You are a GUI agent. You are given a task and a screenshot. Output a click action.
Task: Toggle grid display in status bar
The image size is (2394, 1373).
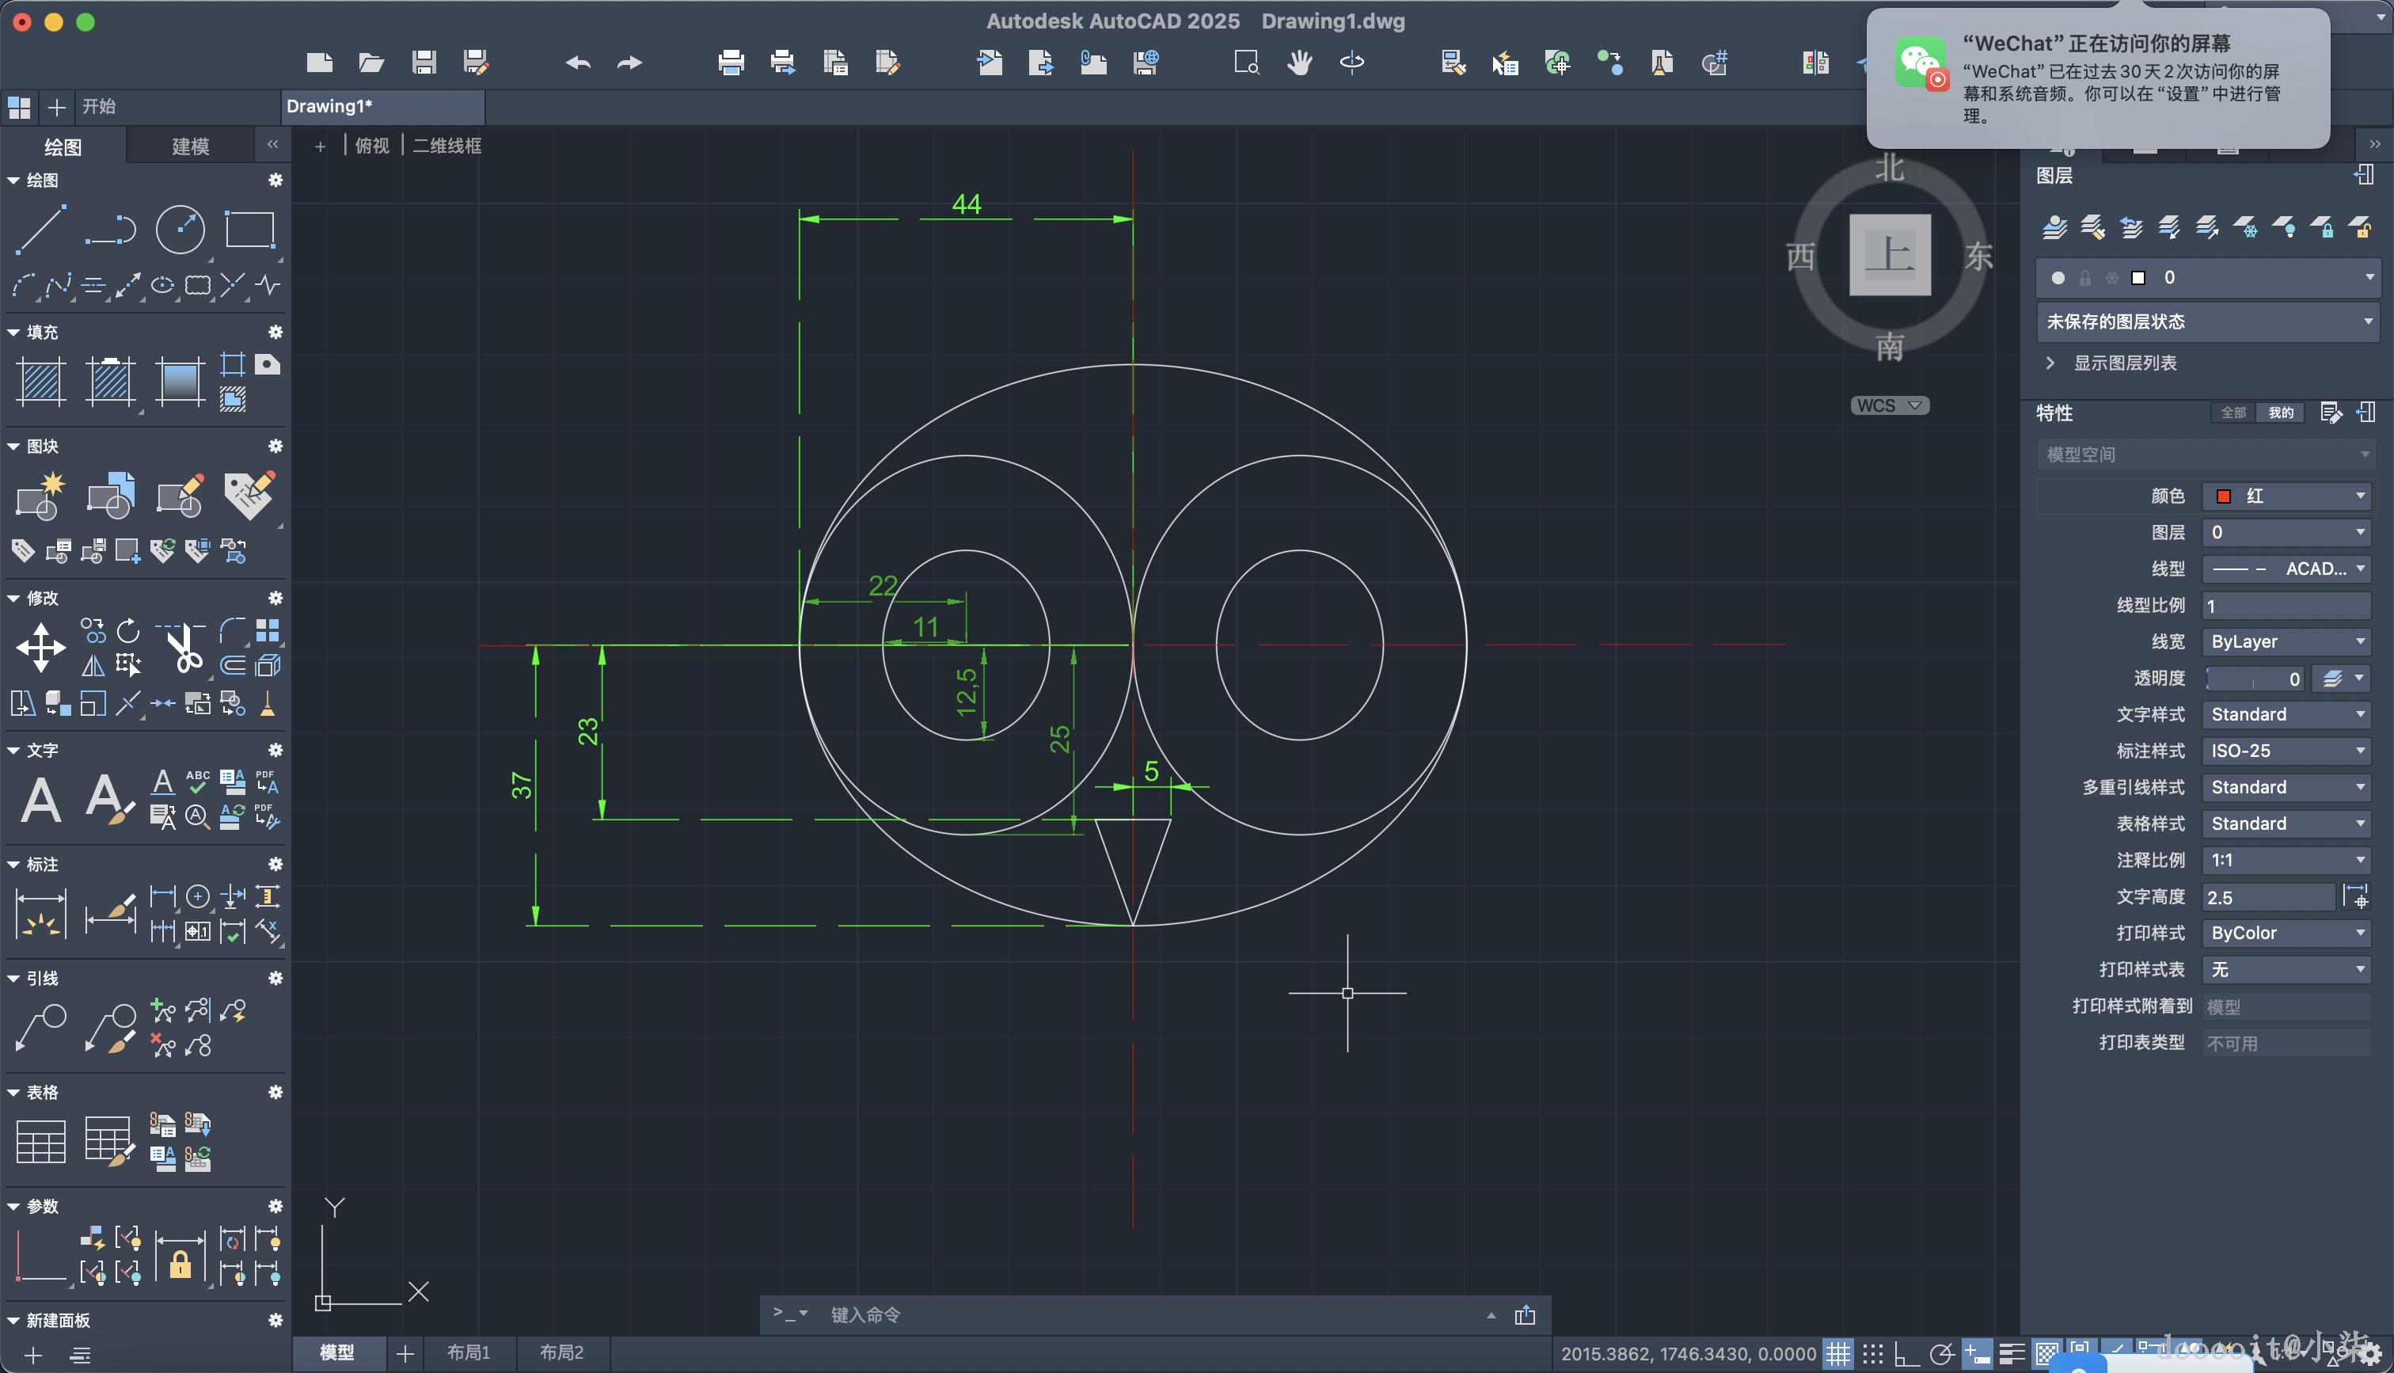[1838, 1354]
